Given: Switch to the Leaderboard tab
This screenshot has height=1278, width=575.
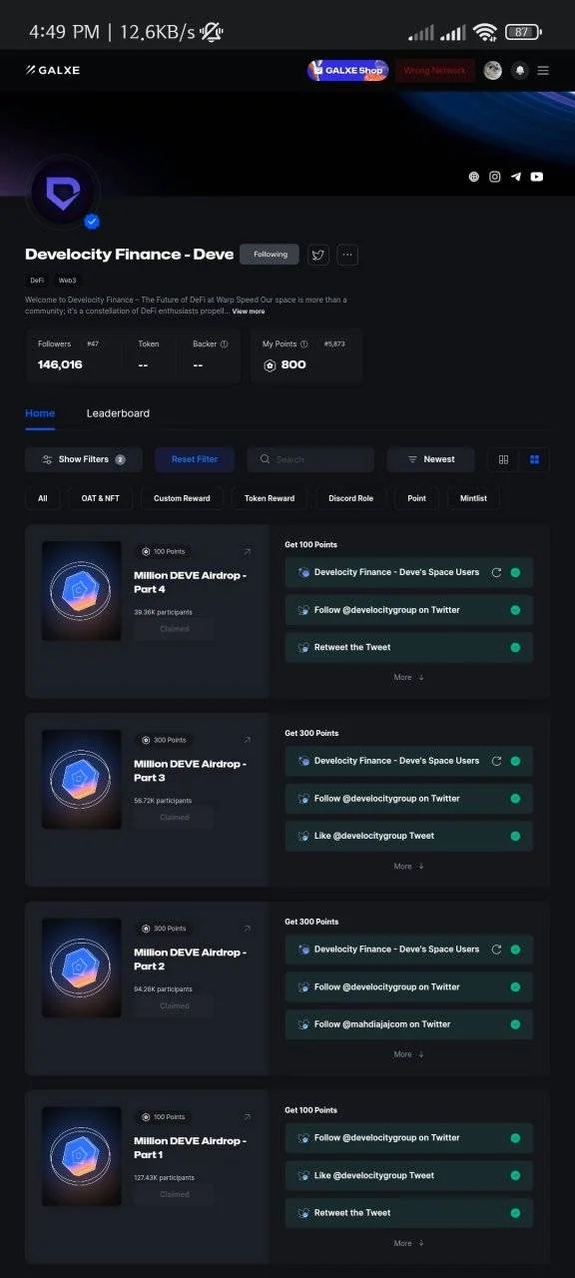Looking at the screenshot, I should (x=118, y=413).
